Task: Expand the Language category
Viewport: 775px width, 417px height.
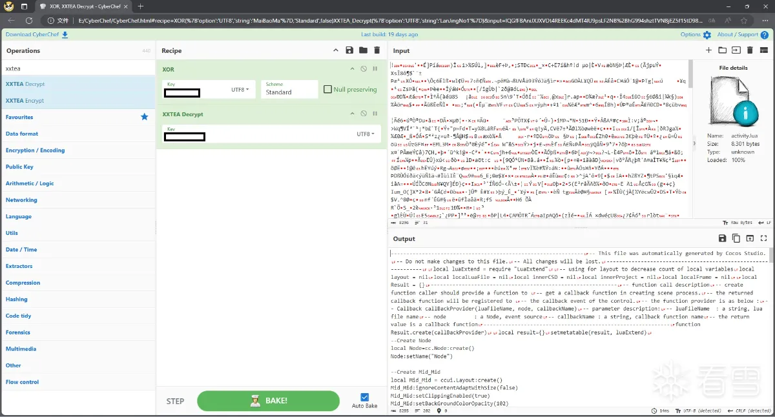Action: point(77,216)
